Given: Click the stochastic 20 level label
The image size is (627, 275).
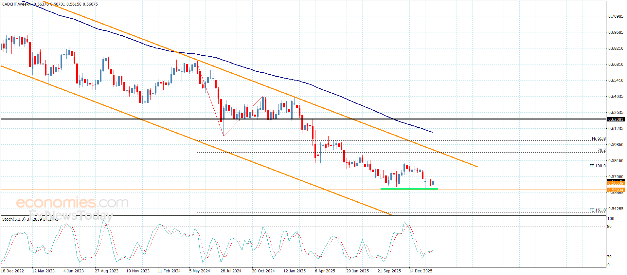Looking at the screenshot, I should tap(609, 257).
